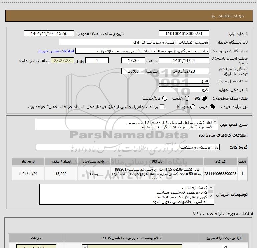Image resolution: width=257 pixels, height=248 pixels.
Task: Click buyer organization name field
Action: click(x=134, y=42)
